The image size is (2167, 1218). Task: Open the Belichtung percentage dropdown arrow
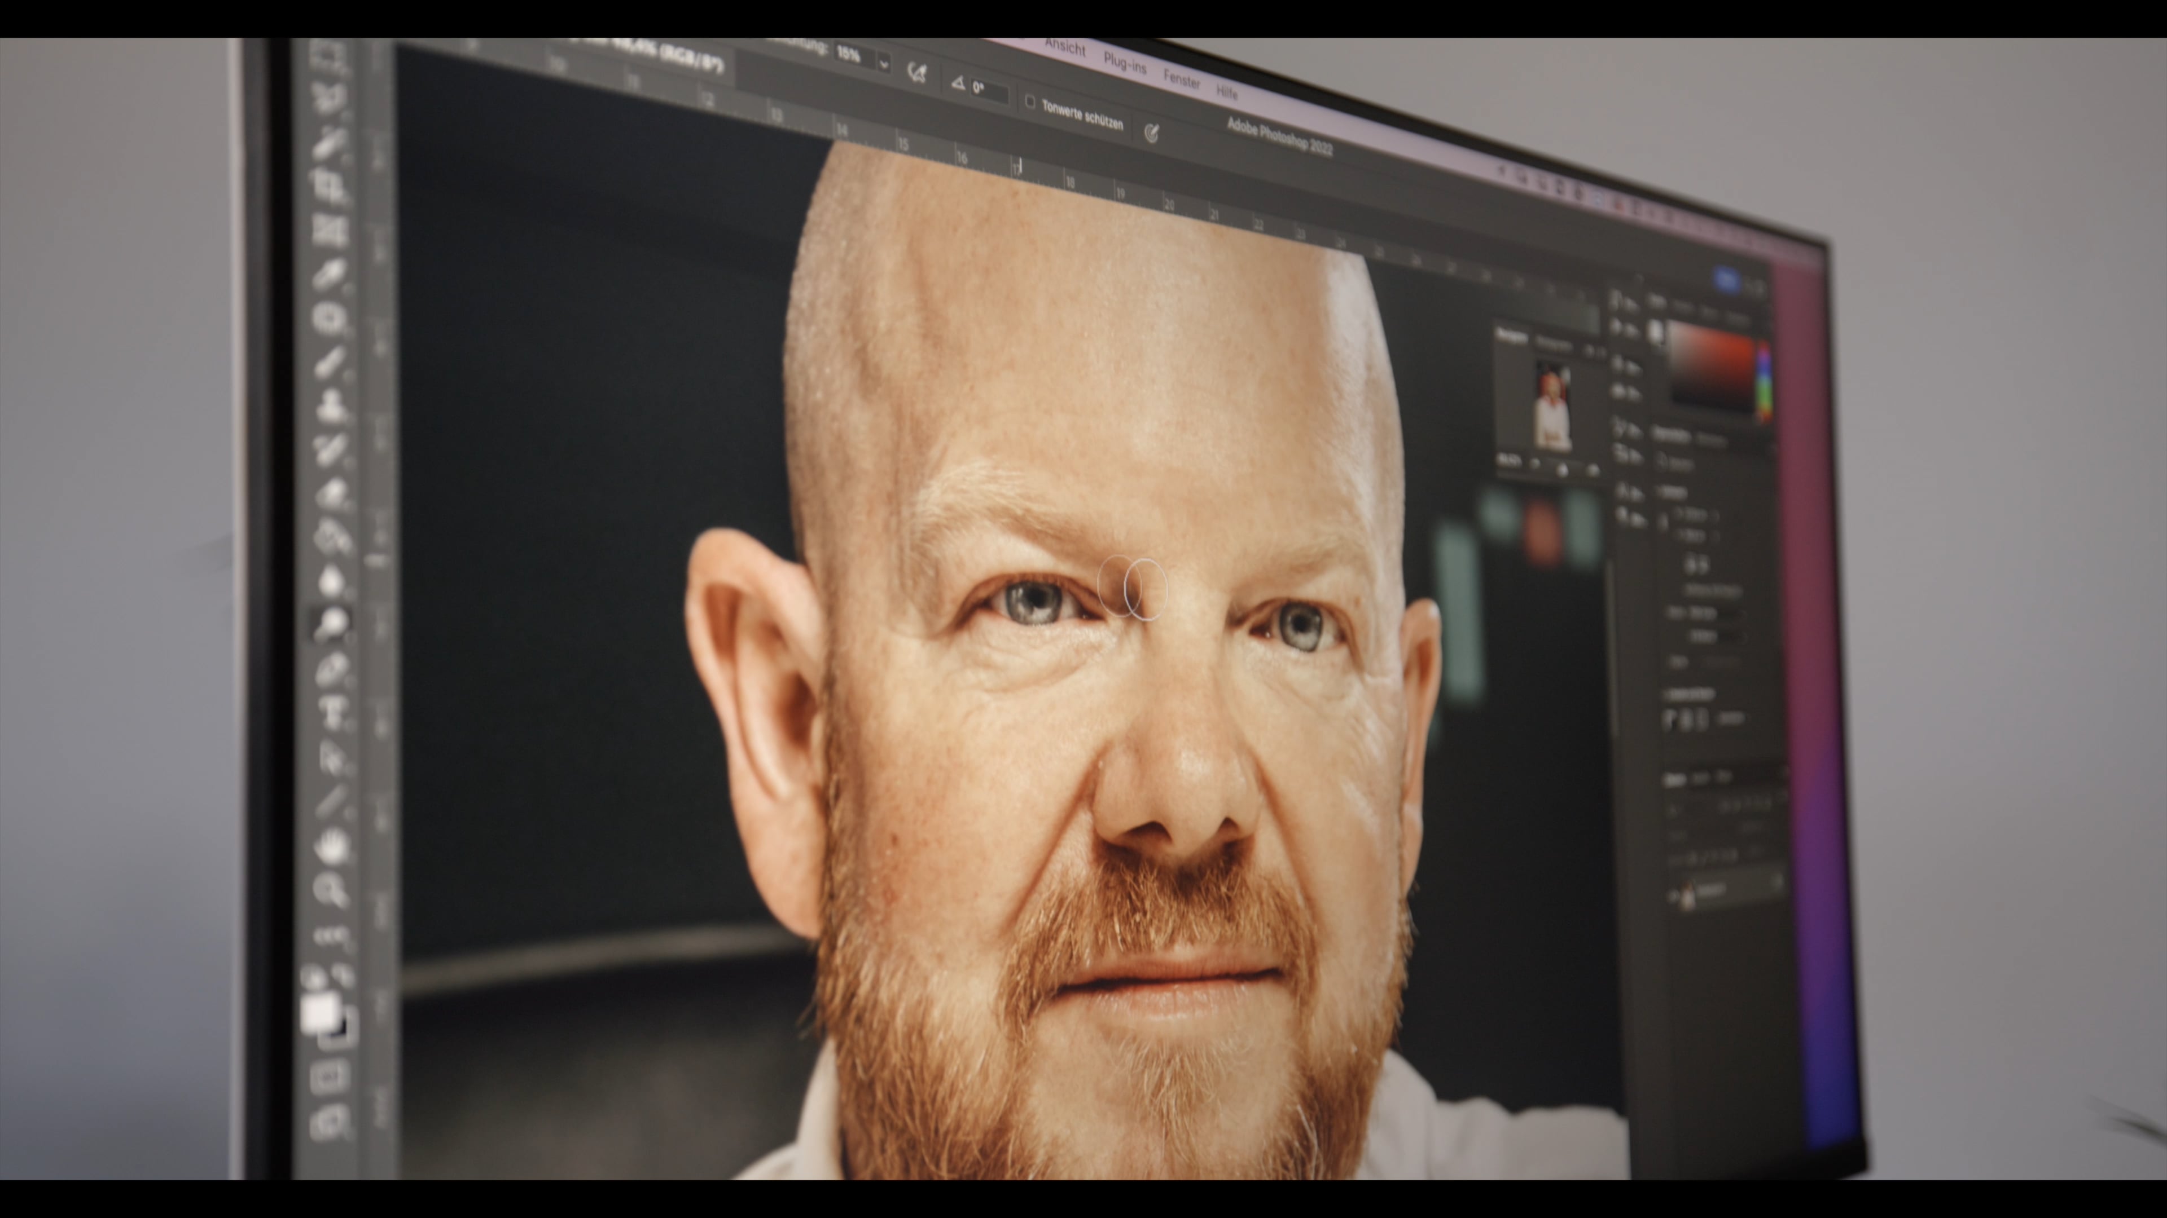click(883, 63)
